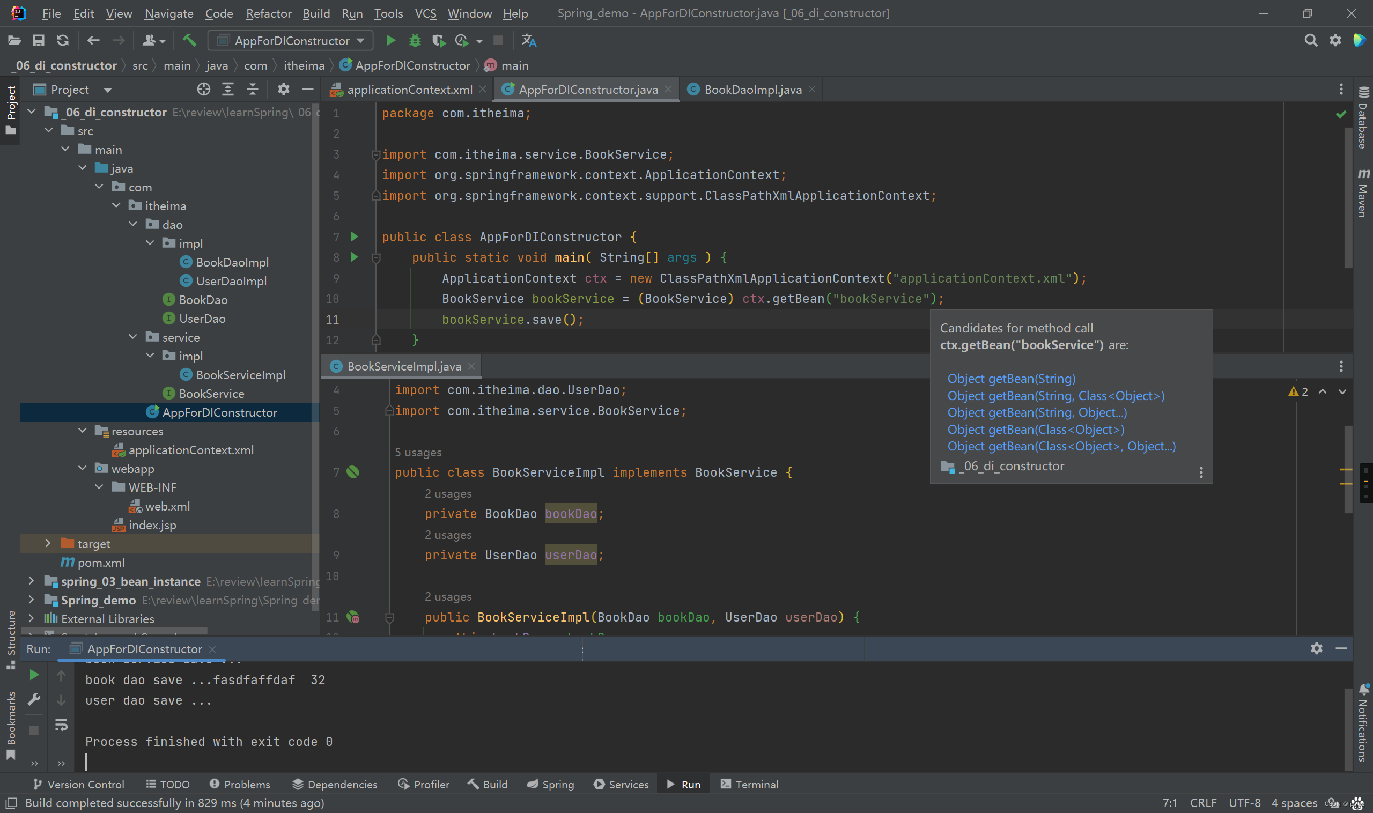The width and height of the screenshot is (1373, 813).
Task: Minimize the Run tool window
Action: 1341,649
